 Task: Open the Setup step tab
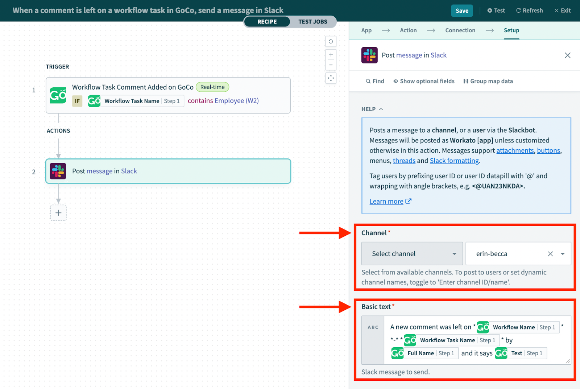(511, 30)
